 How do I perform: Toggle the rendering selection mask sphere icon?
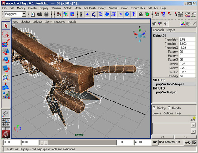127,14
